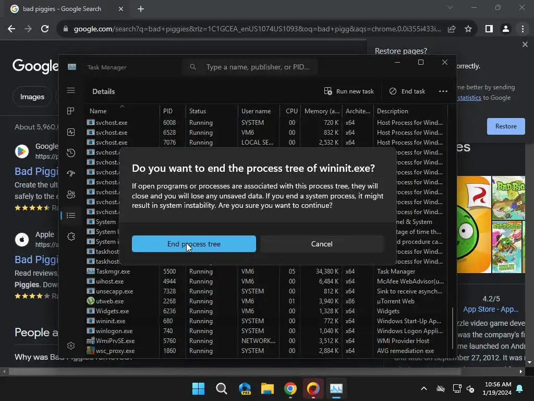Viewport: 534px width, 401px height.
Task: Open notifications bell in tray
Action: [520, 388]
